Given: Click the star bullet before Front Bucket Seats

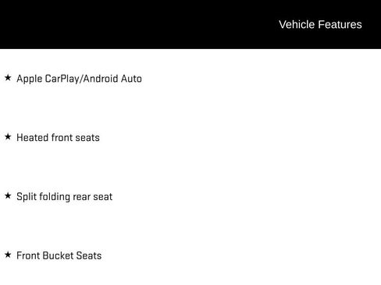Looking at the screenshot, I should tap(8, 255).
